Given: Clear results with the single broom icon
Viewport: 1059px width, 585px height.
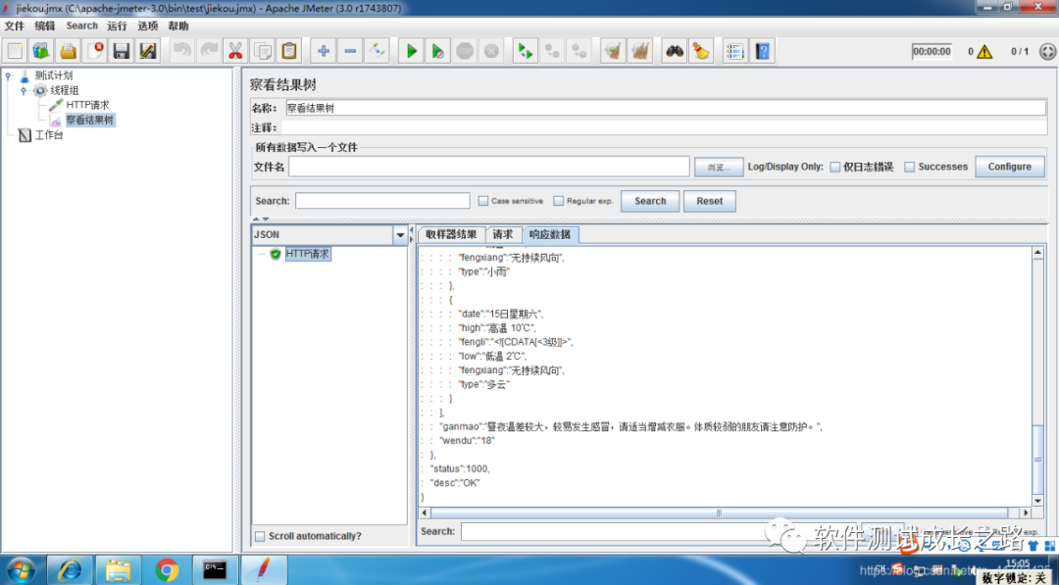Looking at the screenshot, I should point(613,51).
